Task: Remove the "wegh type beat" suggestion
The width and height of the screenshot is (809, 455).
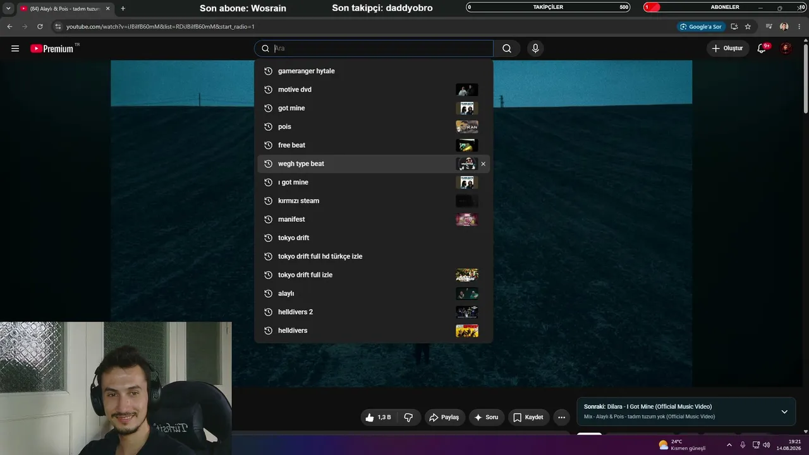Action: click(484, 164)
